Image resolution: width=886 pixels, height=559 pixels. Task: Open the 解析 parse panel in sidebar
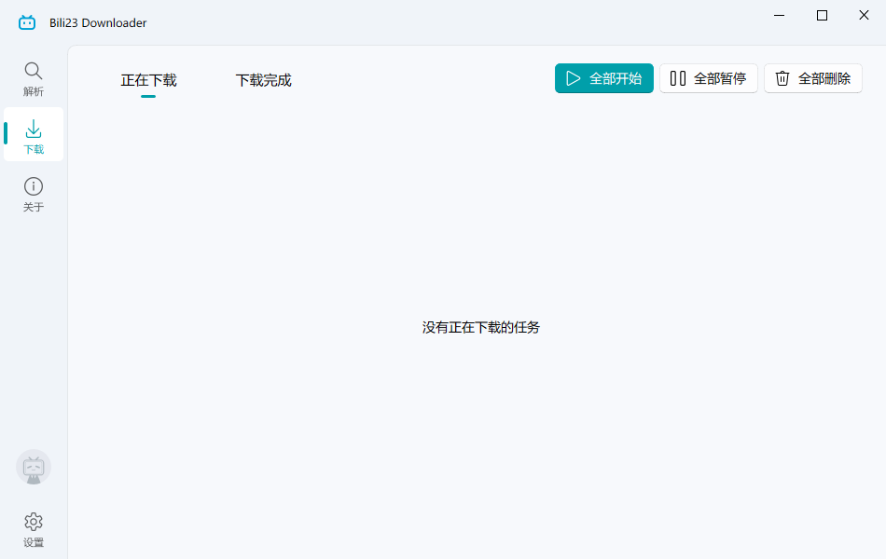(33, 79)
